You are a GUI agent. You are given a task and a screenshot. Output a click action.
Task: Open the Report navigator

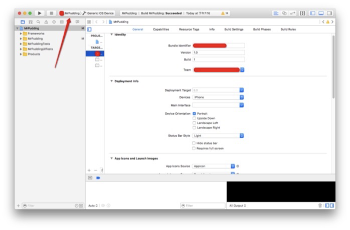click(x=77, y=22)
